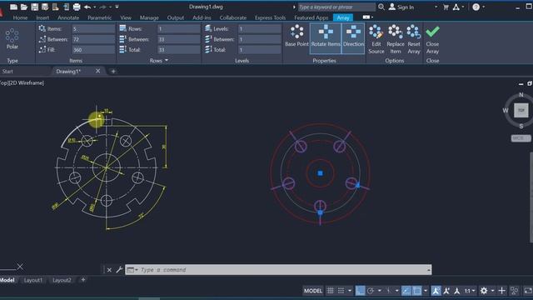This screenshot has height=300, width=533.
Task: Open the Output ribbon tab
Action: click(x=176, y=17)
